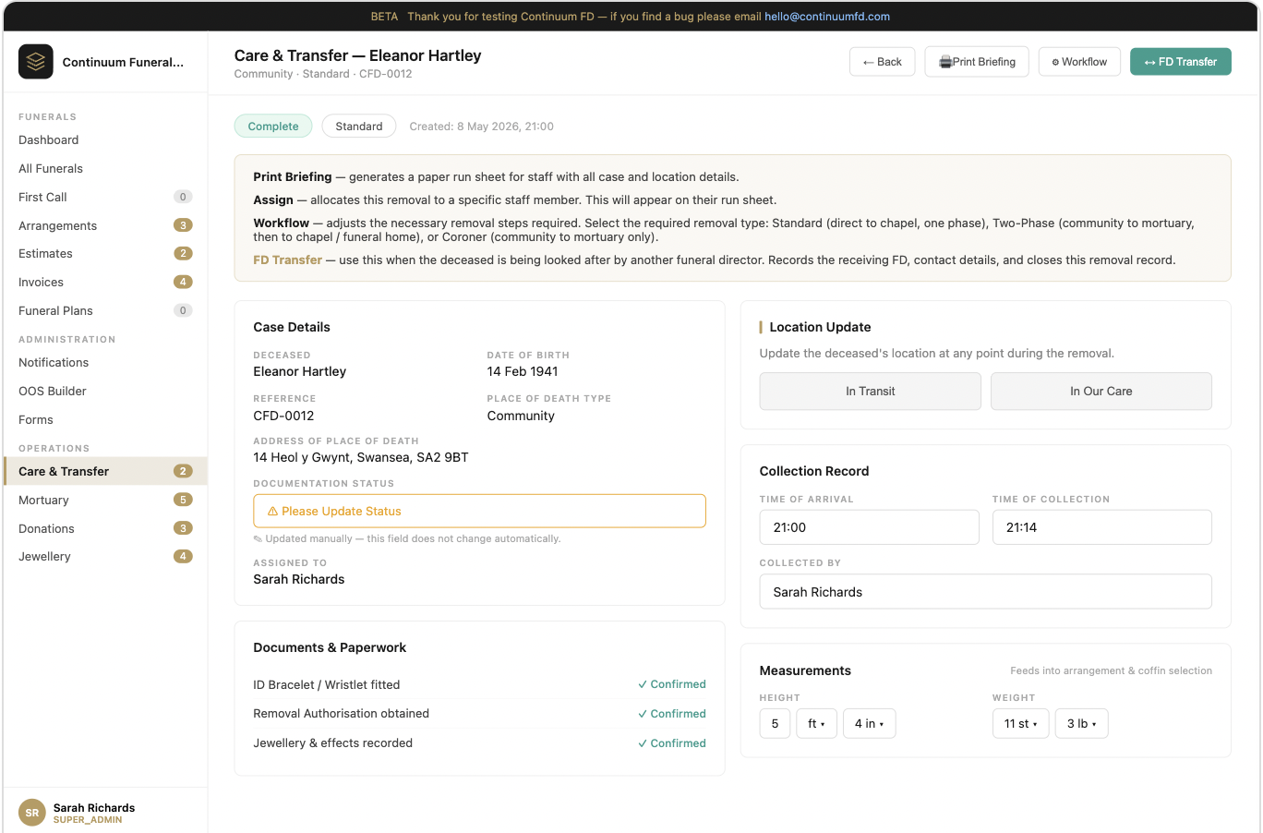Open the hello@continuumfd.com email link
This screenshot has height=833, width=1263.
827,17
